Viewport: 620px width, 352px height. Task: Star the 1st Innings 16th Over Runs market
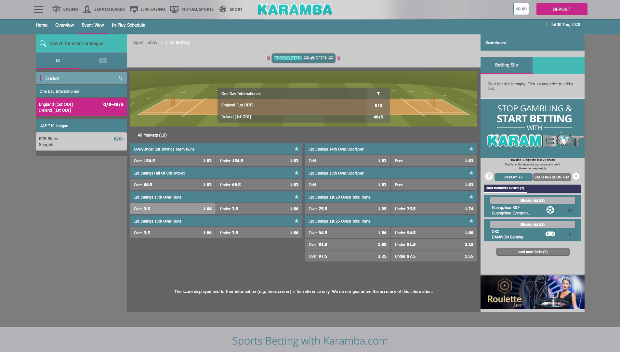(x=297, y=221)
